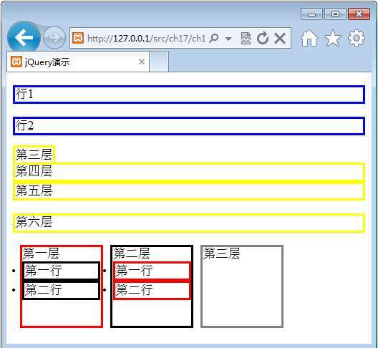Click the gray-bordered 第三层 box
Image resolution: width=378 pixels, height=348 pixels.
click(242, 286)
